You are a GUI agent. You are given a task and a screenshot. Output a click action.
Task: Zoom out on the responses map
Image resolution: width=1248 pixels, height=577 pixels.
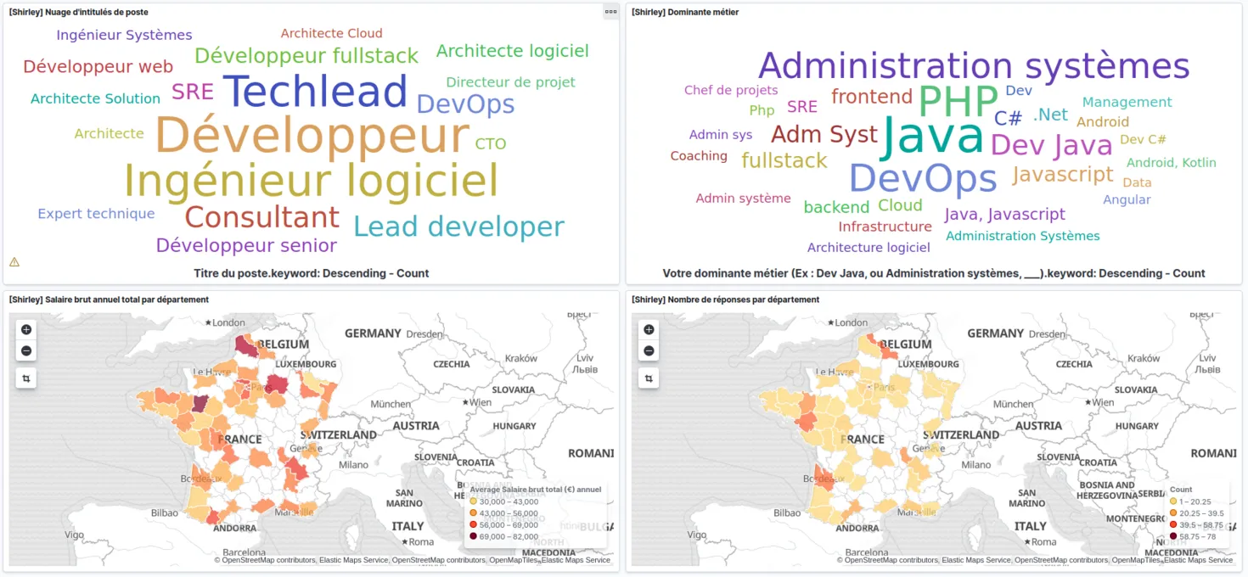tap(648, 350)
